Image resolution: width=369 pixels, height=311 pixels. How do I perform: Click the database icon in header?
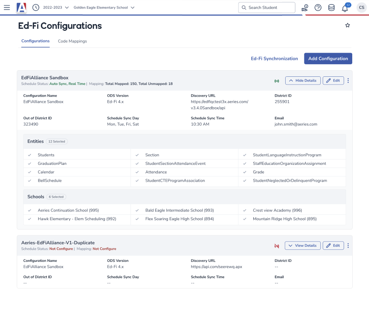point(331,8)
